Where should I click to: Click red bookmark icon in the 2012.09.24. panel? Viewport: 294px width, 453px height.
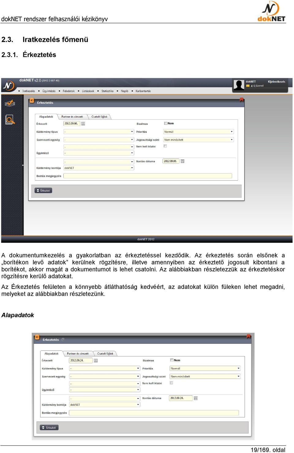[x=248, y=336]
